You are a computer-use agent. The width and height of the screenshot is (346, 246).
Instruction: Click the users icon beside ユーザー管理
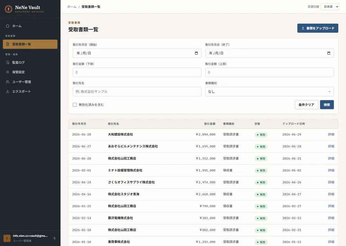[8, 82]
